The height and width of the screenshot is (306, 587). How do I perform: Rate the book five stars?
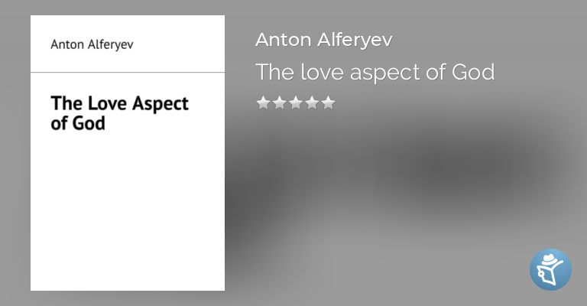point(329,103)
